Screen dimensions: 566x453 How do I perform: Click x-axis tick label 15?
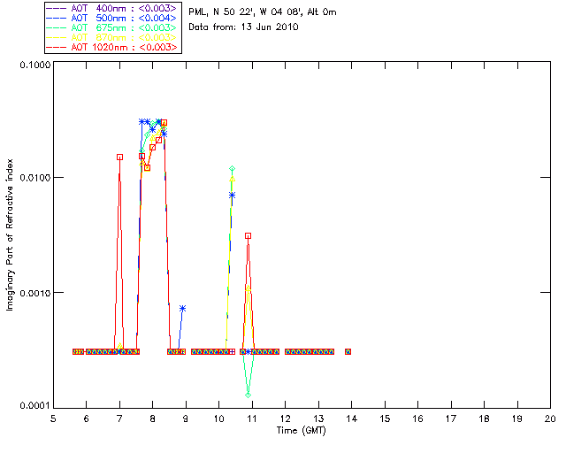pyautogui.click(x=385, y=418)
